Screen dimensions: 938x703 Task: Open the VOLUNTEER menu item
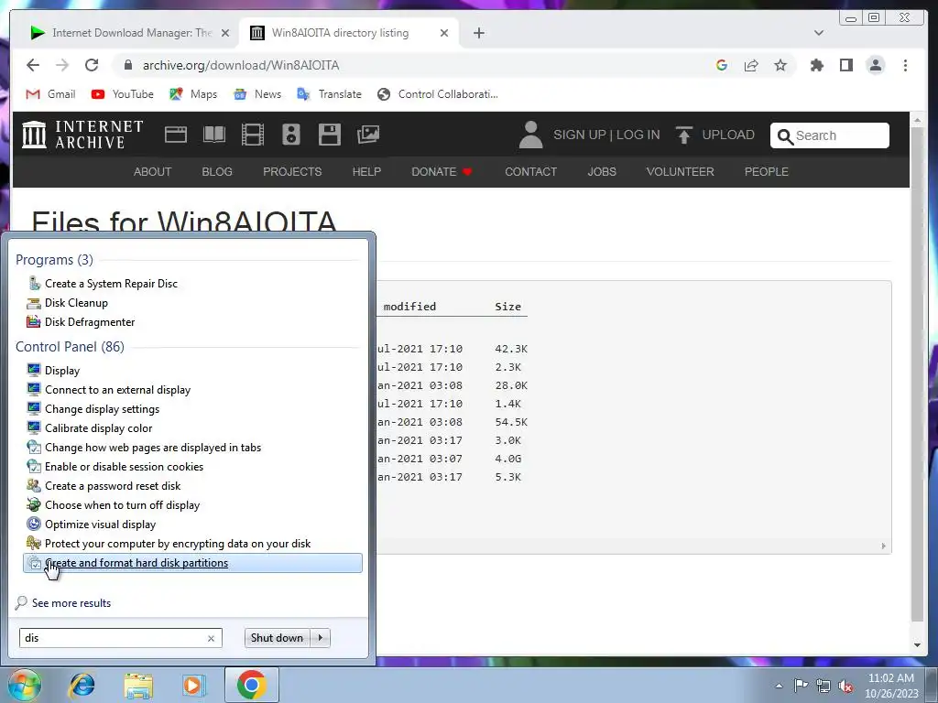[681, 171]
